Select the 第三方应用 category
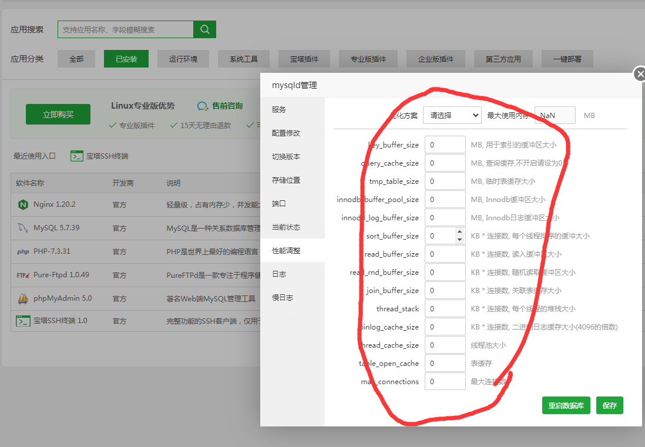Viewport: 645px width, 447px height. (x=503, y=59)
